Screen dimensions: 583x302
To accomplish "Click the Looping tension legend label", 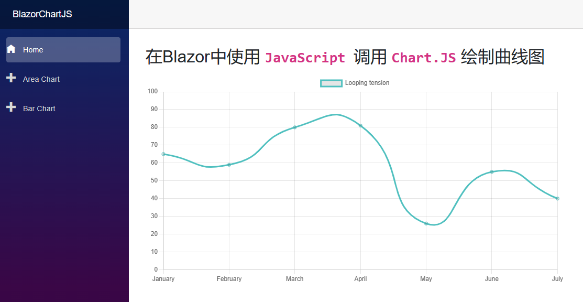I will pyautogui.click(x=367, y=83).
